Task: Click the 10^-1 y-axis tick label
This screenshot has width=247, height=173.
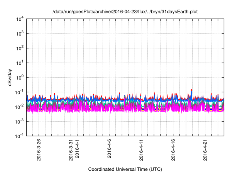Action: point(19,92)
